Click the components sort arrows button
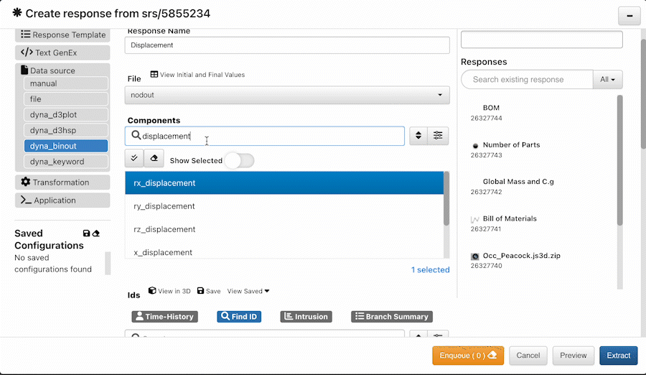The width and height of the screenshot is (646, 375). tap(418, 136)
